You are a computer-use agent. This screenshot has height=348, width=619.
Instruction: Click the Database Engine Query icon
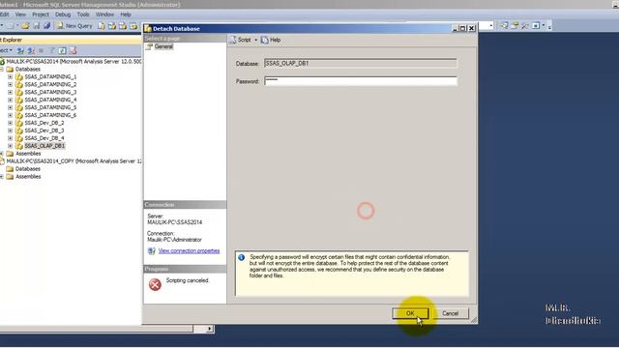[102, 26]
